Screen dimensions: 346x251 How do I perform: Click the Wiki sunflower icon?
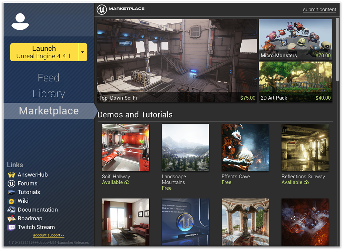12,201
